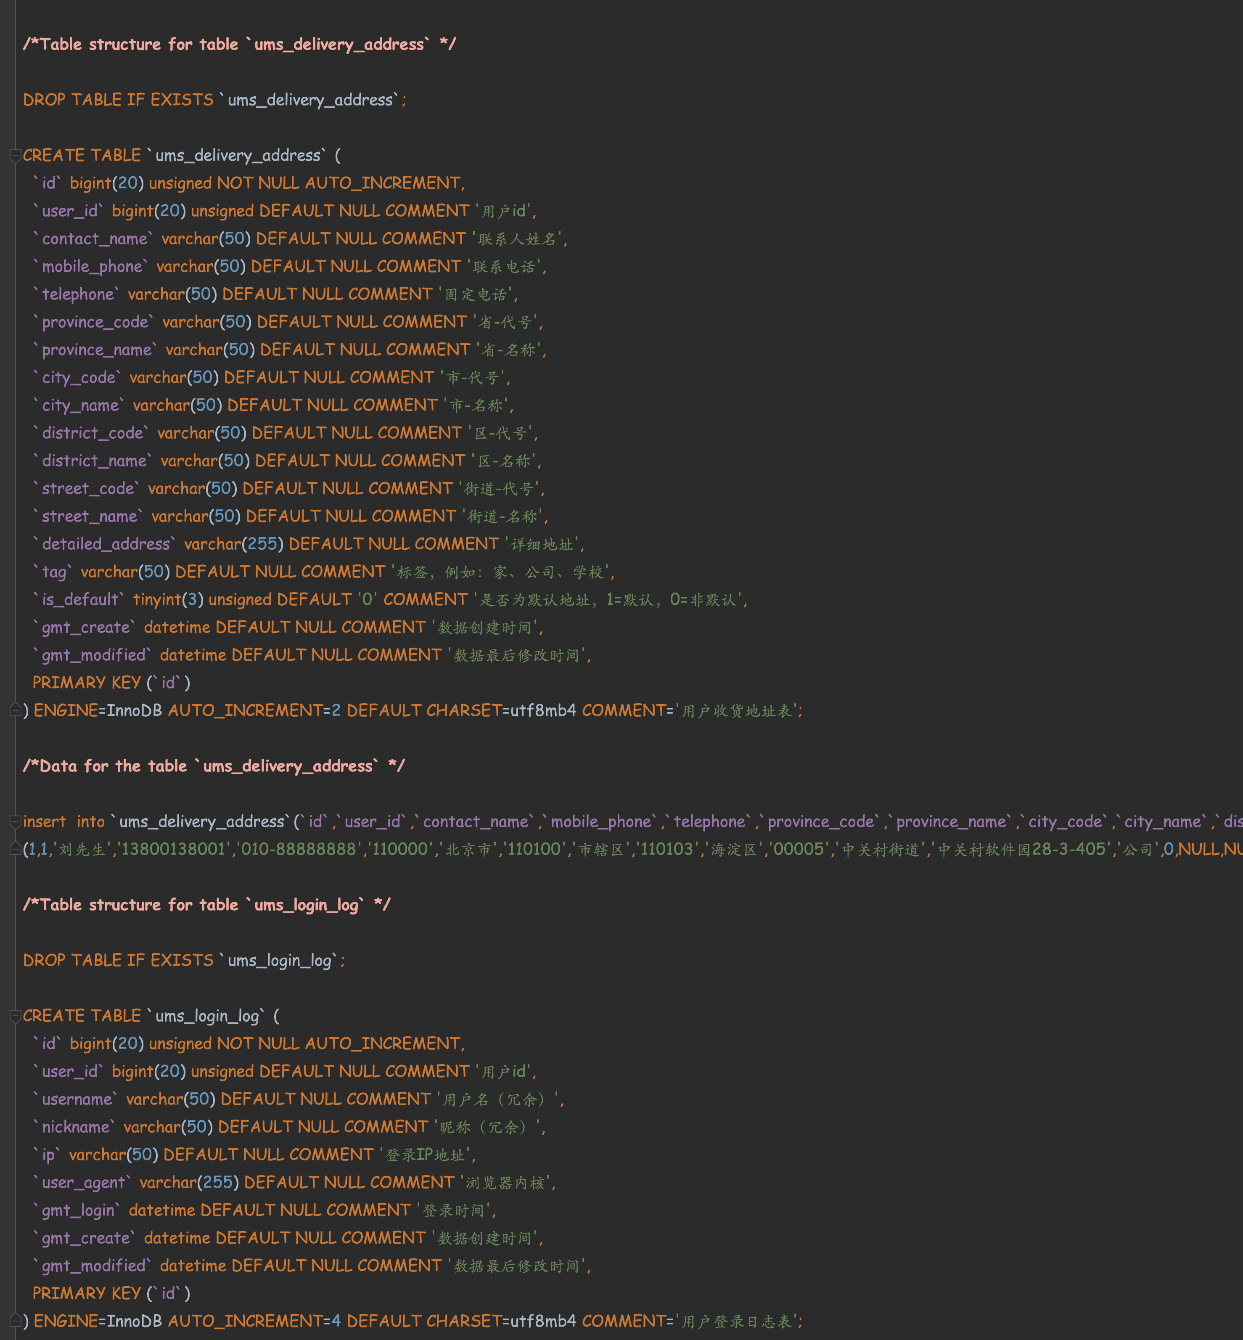Click the district_code column definition line
Viewport: 1243px width, 1340px height.
click(x=286, y=433)
